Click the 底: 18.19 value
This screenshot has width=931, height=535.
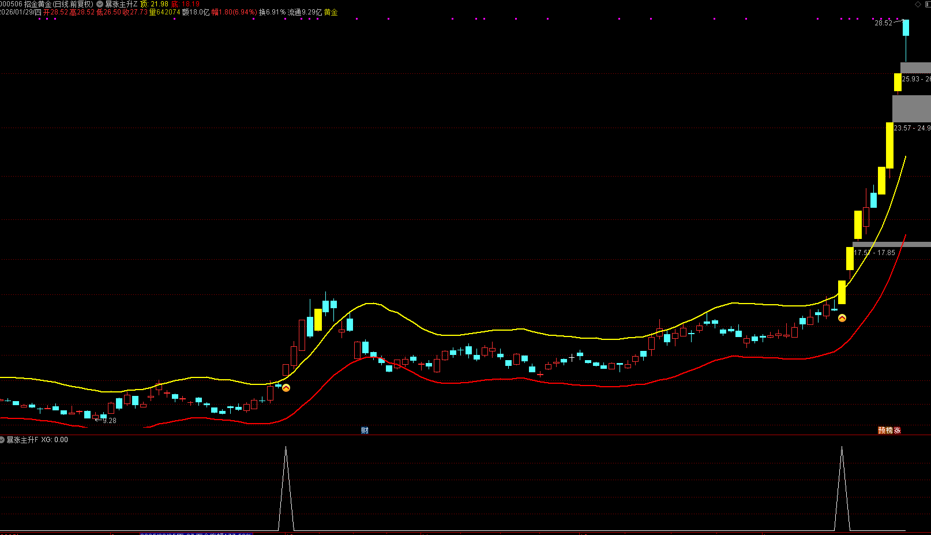pos(186,4)
